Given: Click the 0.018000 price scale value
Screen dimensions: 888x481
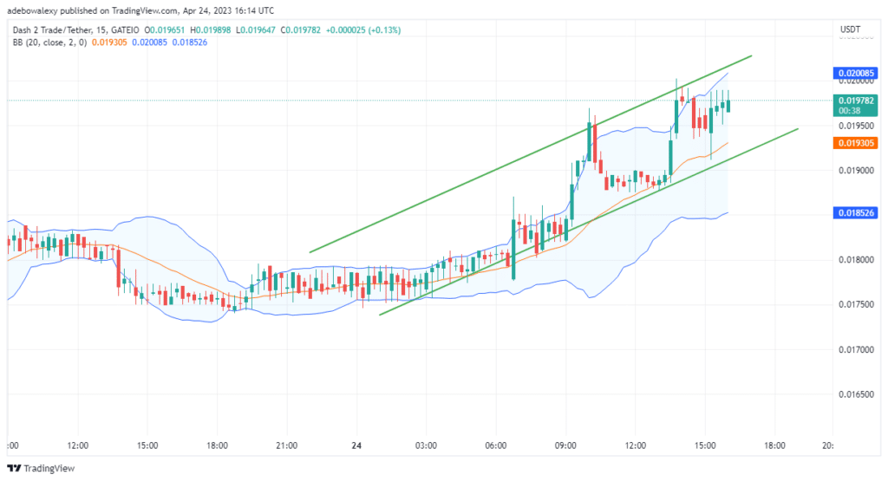Looking at the screenshot, I should pos(856,260).
